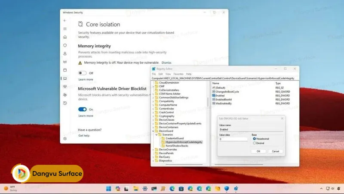Viewport: 344px width, 194px height.
Task: Dismiss the Memory integrity warning
Action: pos(166,63)
